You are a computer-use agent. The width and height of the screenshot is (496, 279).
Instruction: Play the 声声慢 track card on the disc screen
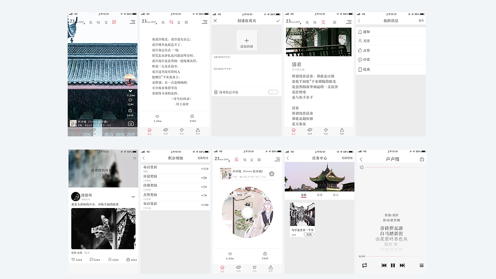(272, 174)
